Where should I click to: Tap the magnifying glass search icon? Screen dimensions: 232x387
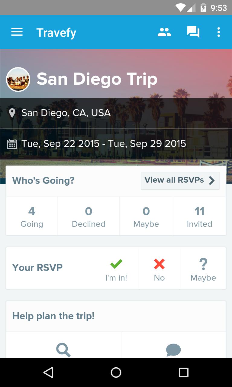[x=63, y=350]
